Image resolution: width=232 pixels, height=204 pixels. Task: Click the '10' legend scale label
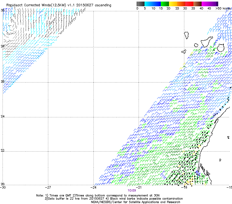pyautogui.click(x=153, y=8)
